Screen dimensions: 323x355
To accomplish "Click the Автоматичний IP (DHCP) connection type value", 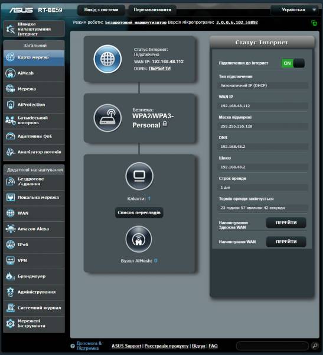I will click(263, 86).
